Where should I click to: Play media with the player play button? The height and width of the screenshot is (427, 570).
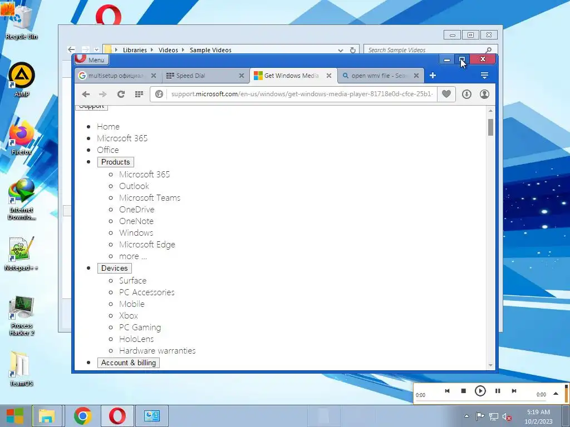point(480,391)
